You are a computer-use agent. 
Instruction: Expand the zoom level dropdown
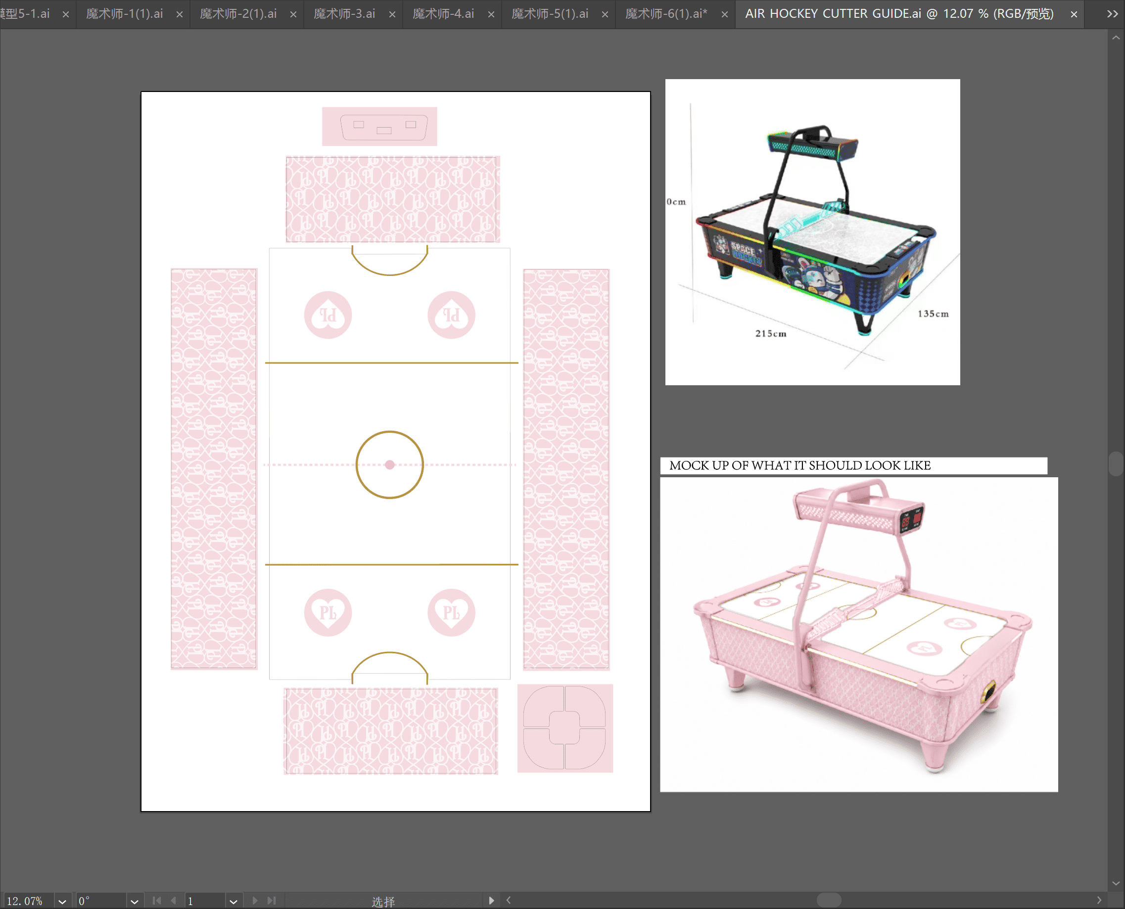pyautogui.click(x=62, y=901)
